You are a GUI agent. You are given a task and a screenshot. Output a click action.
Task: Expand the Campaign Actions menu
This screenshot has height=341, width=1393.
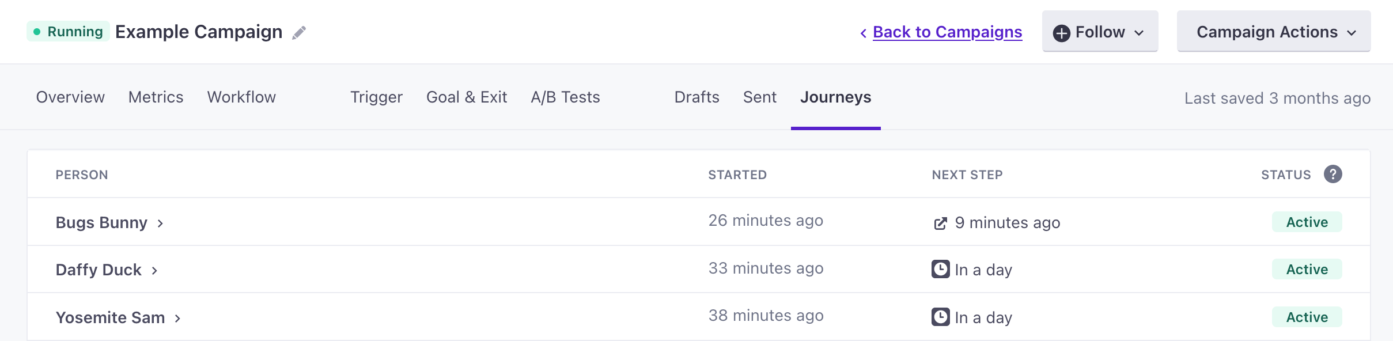tap(1273, 32)
